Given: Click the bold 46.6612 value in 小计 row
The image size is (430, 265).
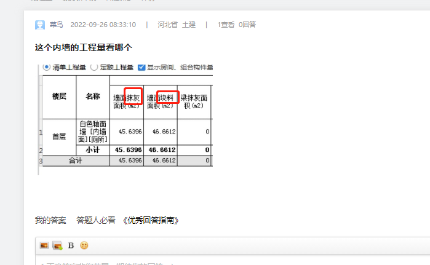Looking at the screenshot, I should click(x=162, y=150).
